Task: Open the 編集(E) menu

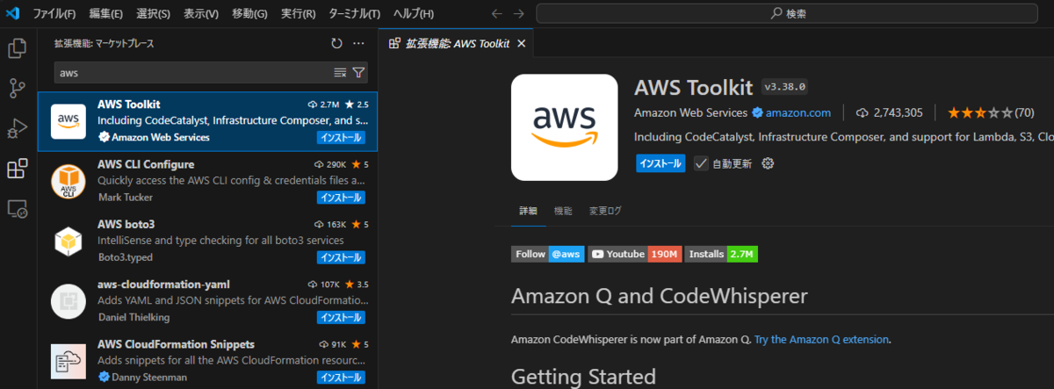Action: click(x=105, y=13)
